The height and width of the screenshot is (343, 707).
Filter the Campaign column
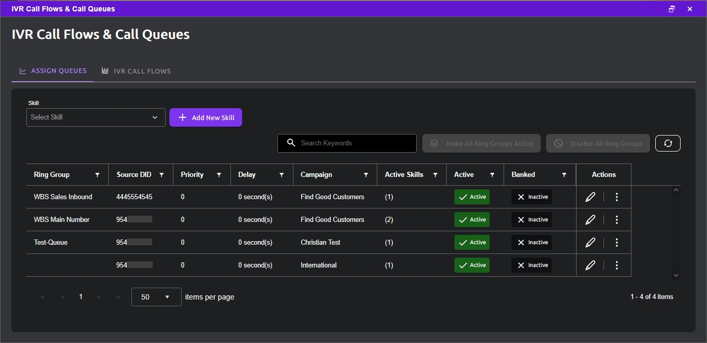coord(366,175)
